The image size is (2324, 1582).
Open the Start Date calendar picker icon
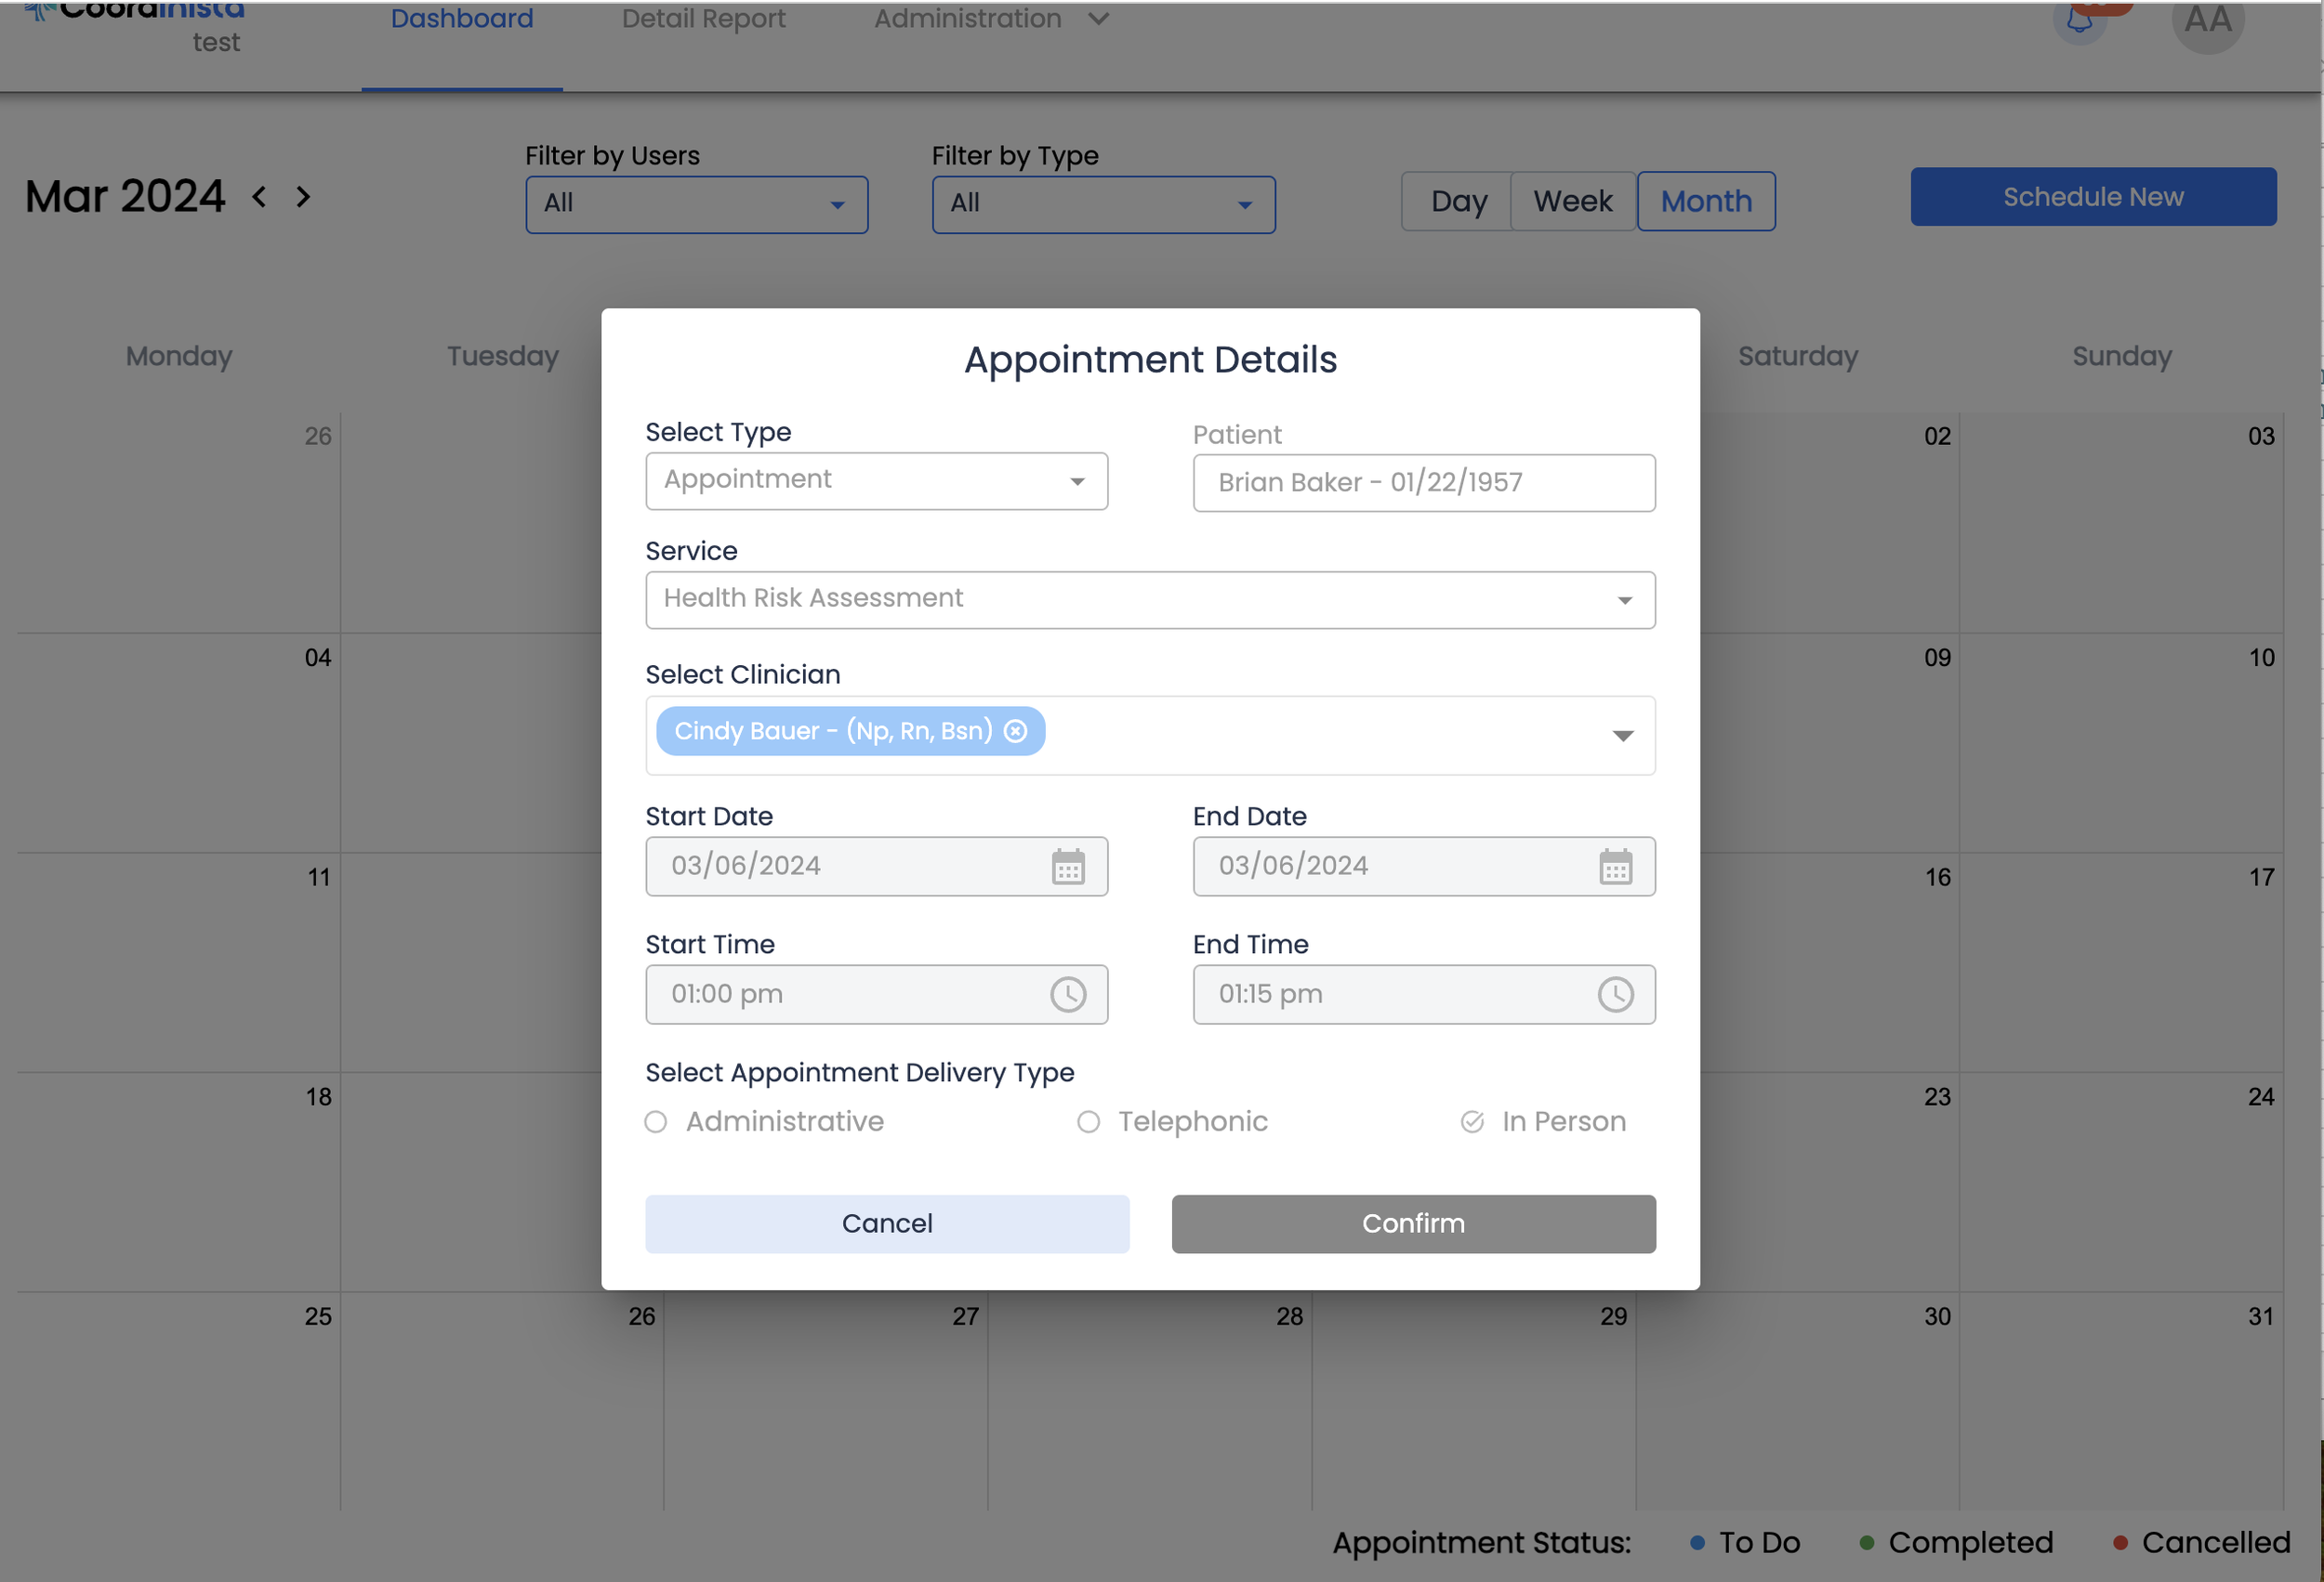point(1068,867)
